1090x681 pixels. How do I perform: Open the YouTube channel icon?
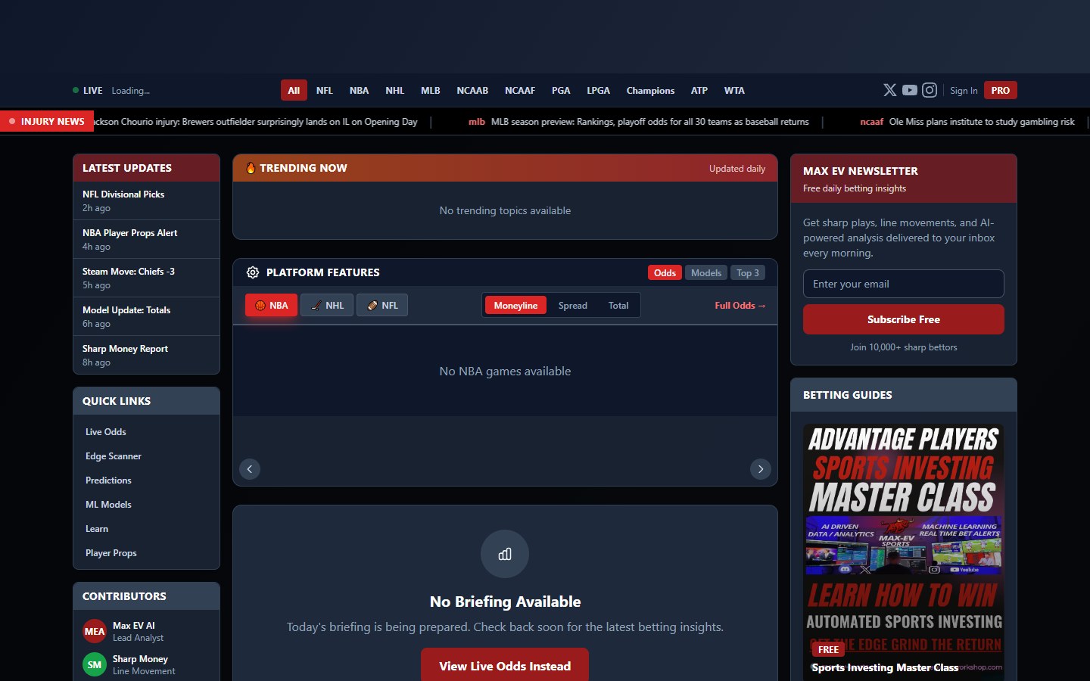coord(910,90)
